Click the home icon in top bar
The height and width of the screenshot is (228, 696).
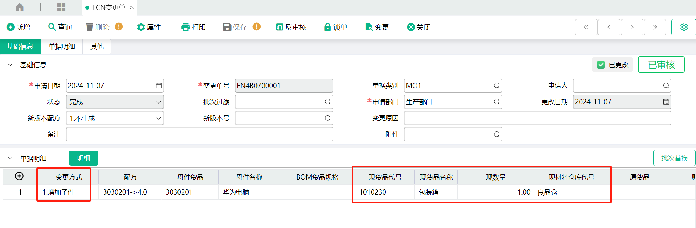20,7
